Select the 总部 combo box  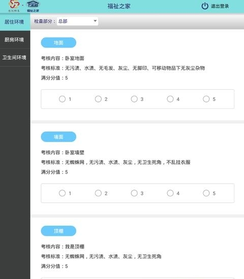coord(77,21)
